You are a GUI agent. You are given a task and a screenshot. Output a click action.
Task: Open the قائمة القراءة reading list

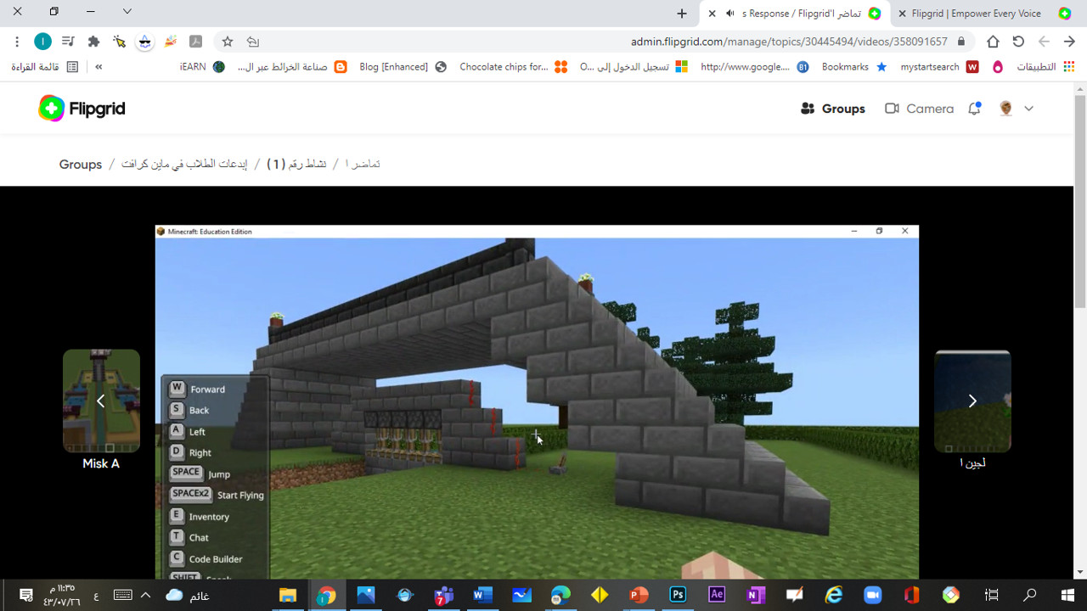(x=44, y=67)
